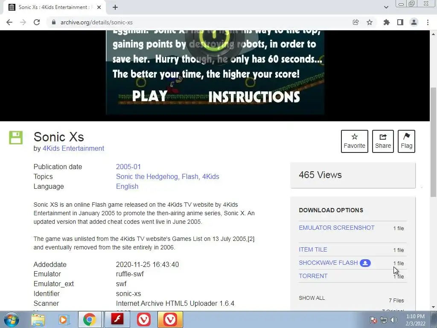
Task: Open a new browser tab
Action: coord(115,7)
